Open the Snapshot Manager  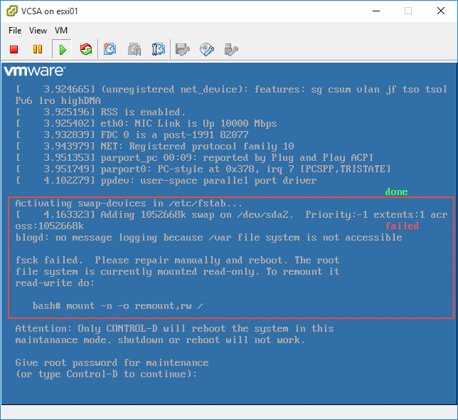click(x=159, y=49)
